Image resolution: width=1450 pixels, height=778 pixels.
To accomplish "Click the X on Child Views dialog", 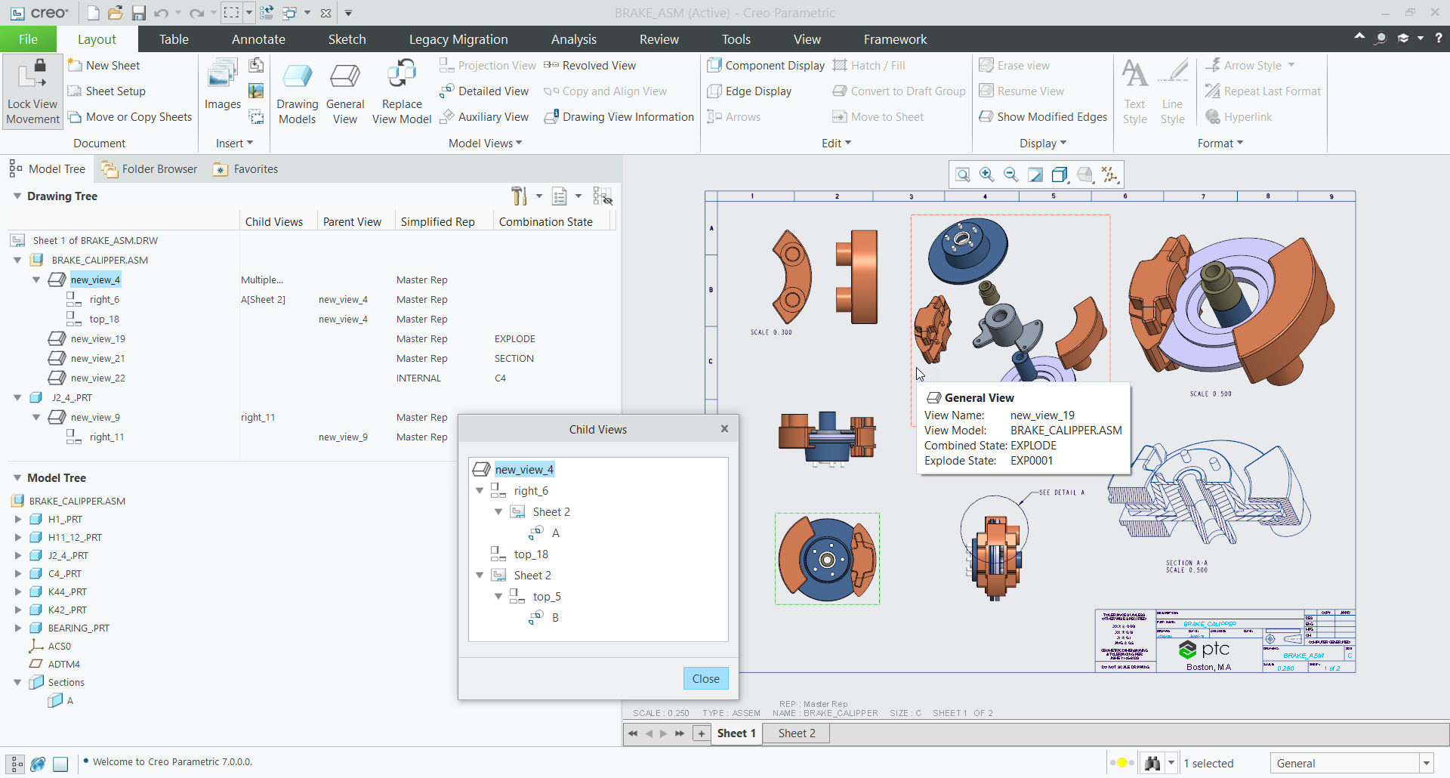I will (x=724, y=428).
